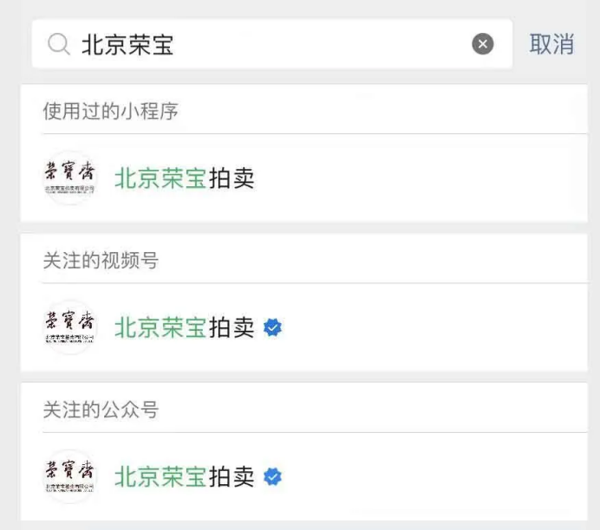
Task: Click the green 北京荣宝 highlight in mini program row
Action: pos(160,178)
